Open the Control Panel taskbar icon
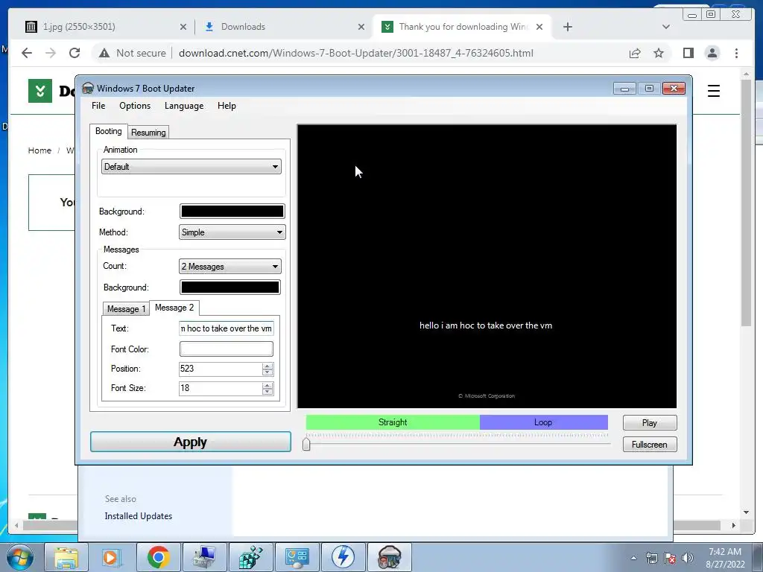 click(297, 557)
